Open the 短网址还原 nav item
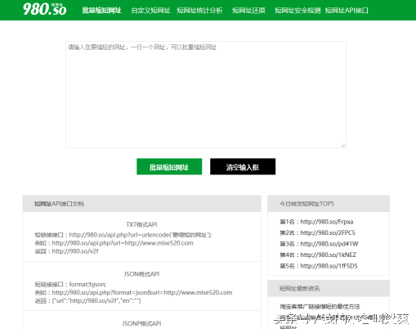The image size is (416, 329). [x=248, y=11]
